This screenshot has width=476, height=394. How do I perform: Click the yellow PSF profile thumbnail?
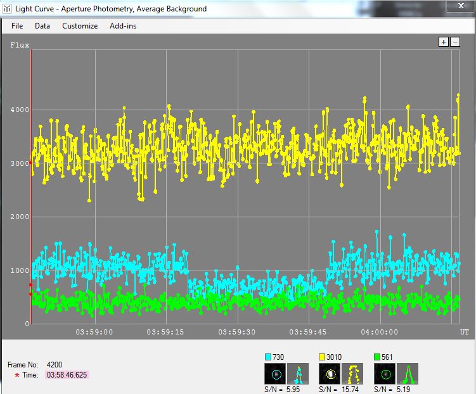coord(352,374)
